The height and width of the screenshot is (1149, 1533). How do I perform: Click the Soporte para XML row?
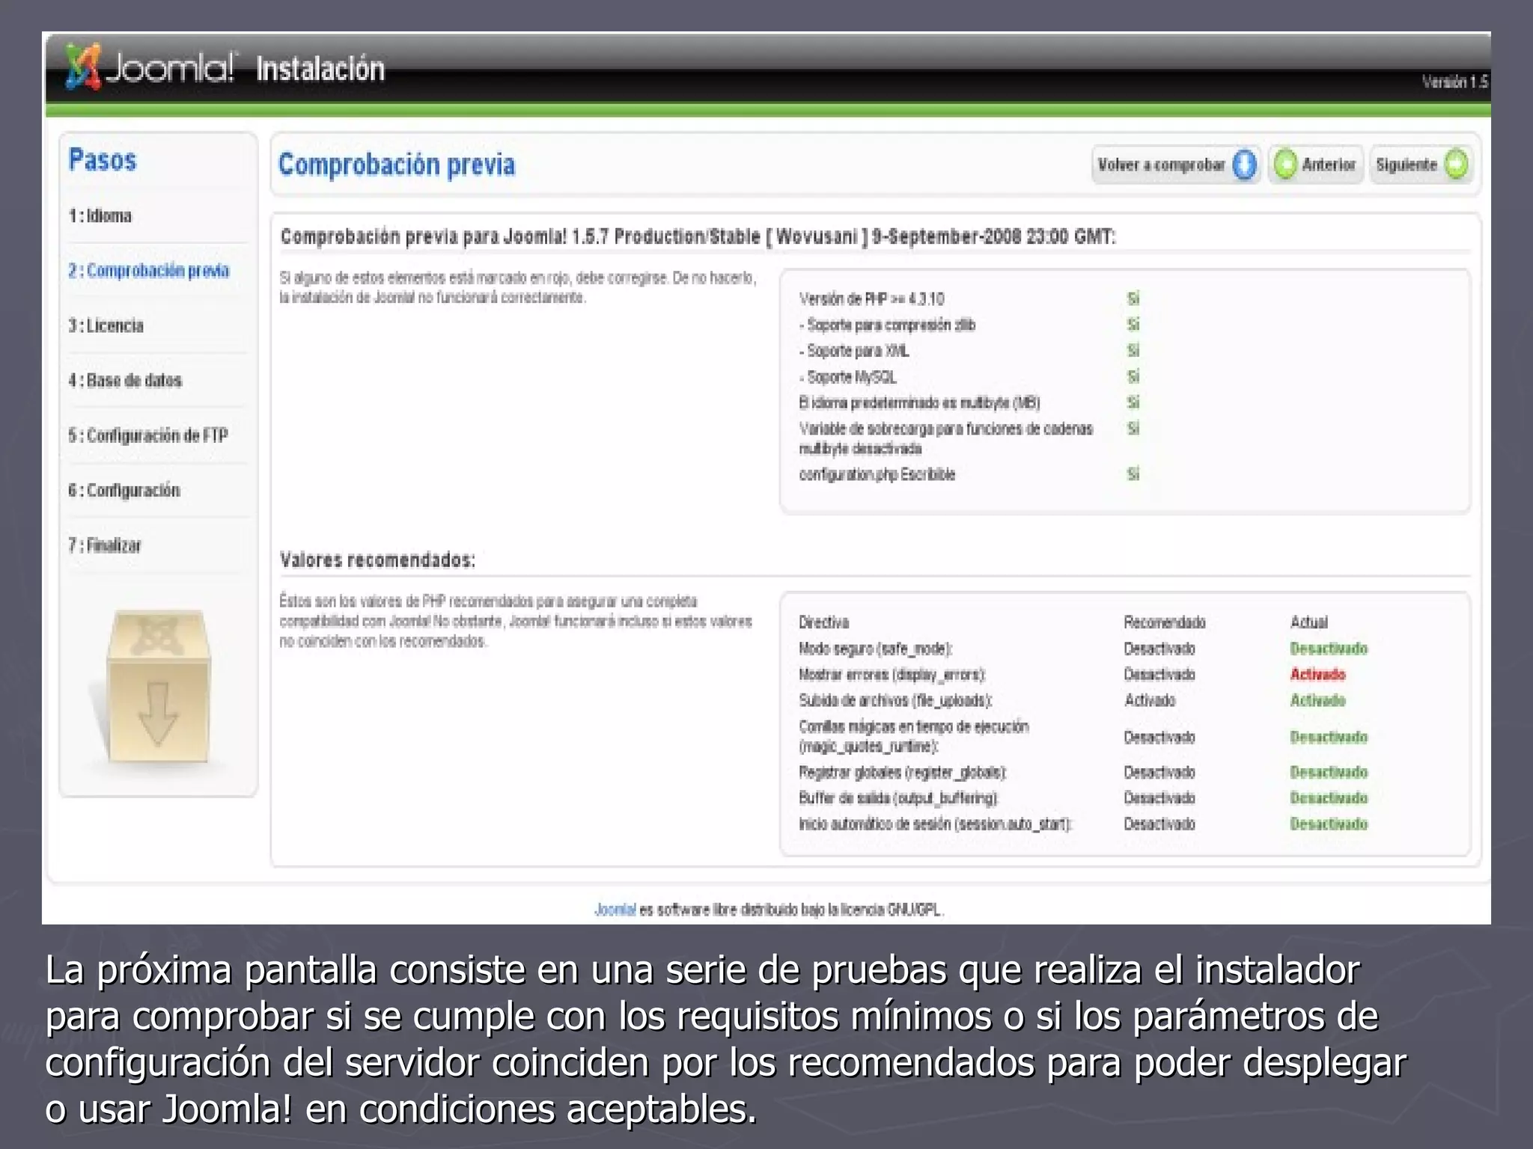coord(969,351)
